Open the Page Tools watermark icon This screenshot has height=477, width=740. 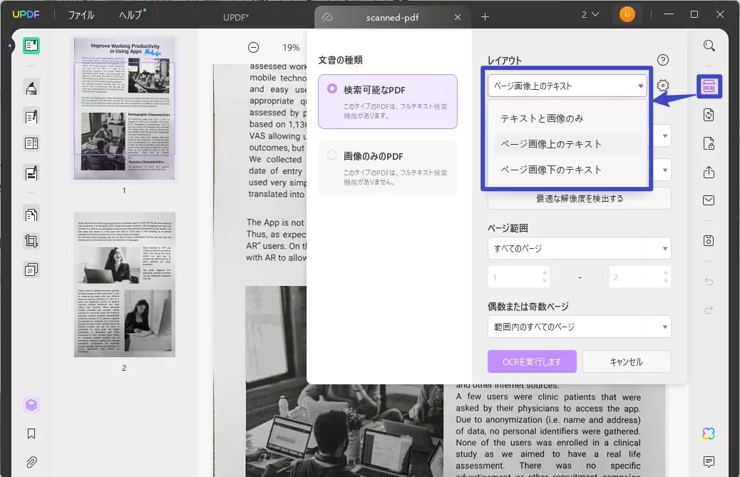click(31, 270)
